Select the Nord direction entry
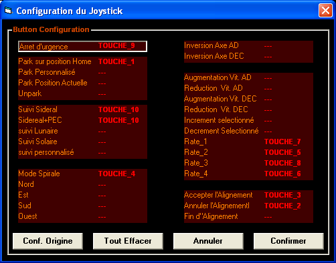This screenshot has width=336, height=263. click(82, 184)
